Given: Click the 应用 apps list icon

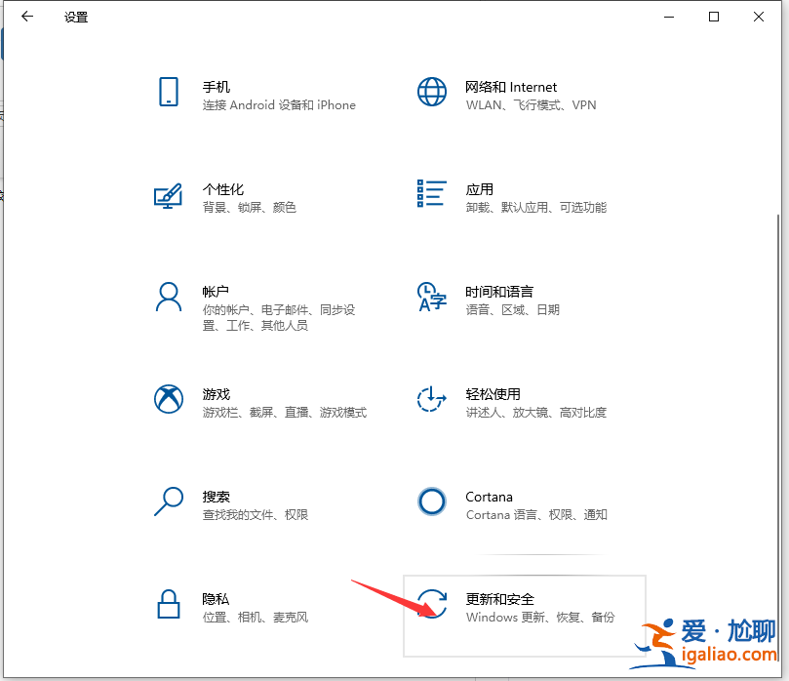Looking at the screenshot, I should pyautogui.click(x=432, y=194).
